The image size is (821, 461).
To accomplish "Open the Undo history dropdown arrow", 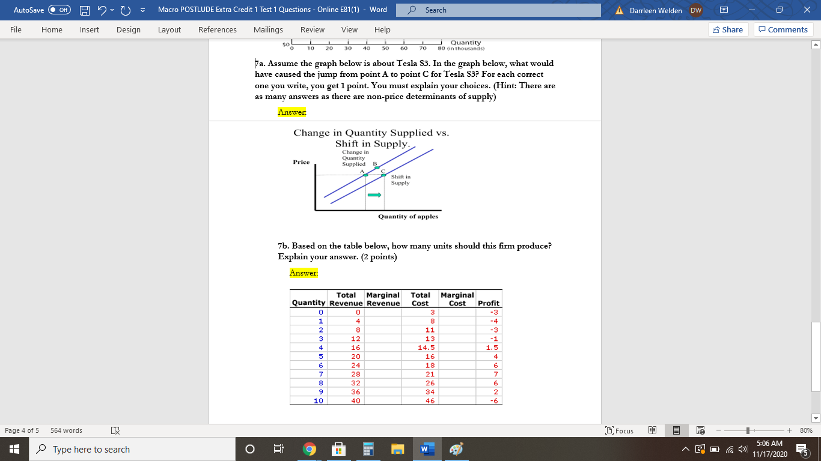I will pos(112,10).
